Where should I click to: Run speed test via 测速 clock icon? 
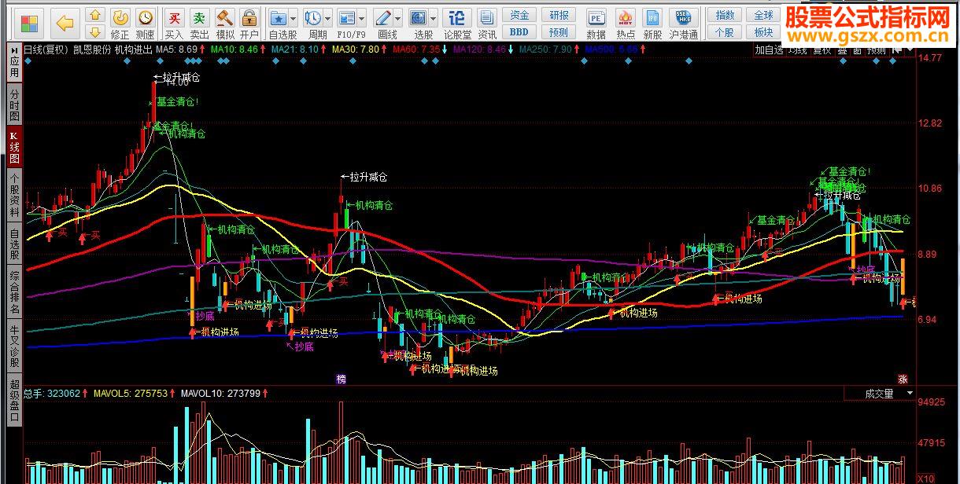coord(145,17)
